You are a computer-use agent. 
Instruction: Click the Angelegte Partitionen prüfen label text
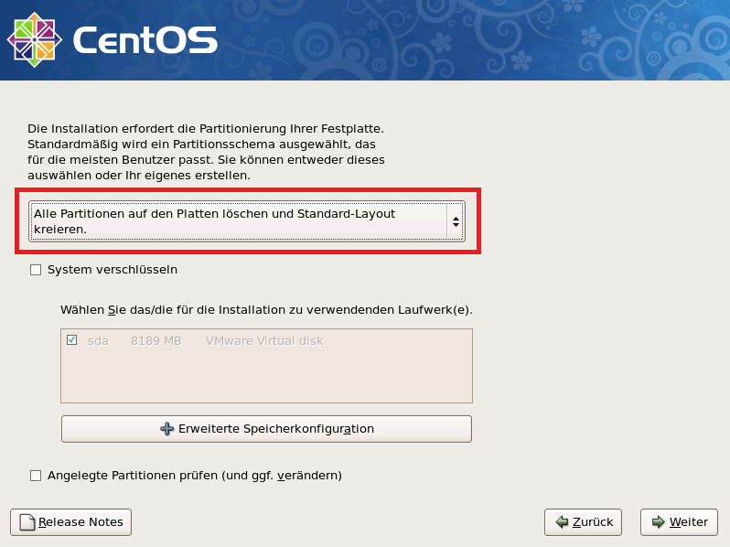coord(195,476)
